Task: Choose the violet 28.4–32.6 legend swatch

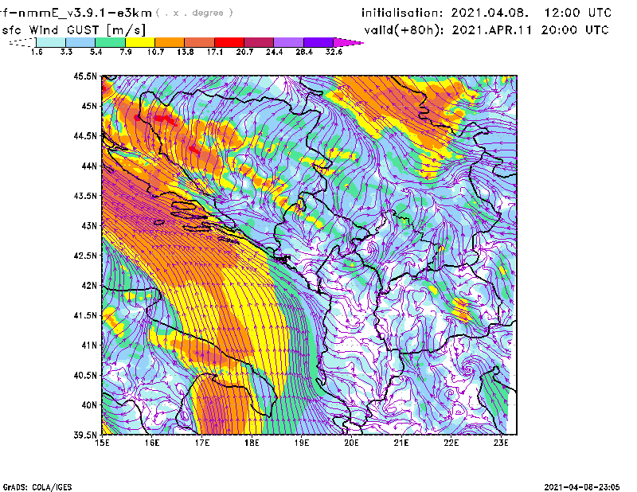Action: (x=318, y=42)
